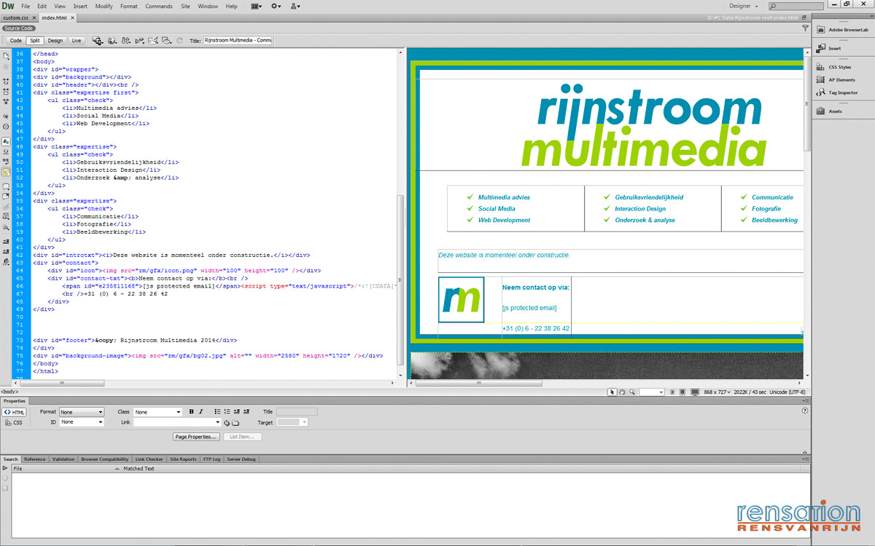The width and height of the screenshot is (875, 546).
Task: Open the Modify menu
Action: [104, 6]
